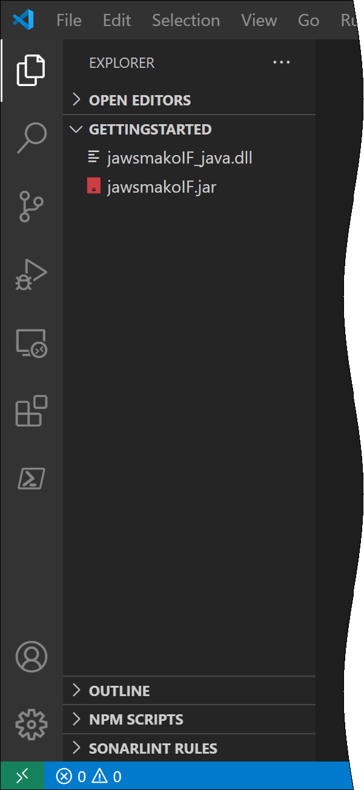
Task: Open the PowerShell panel icon
Action: tap(31, 479)
